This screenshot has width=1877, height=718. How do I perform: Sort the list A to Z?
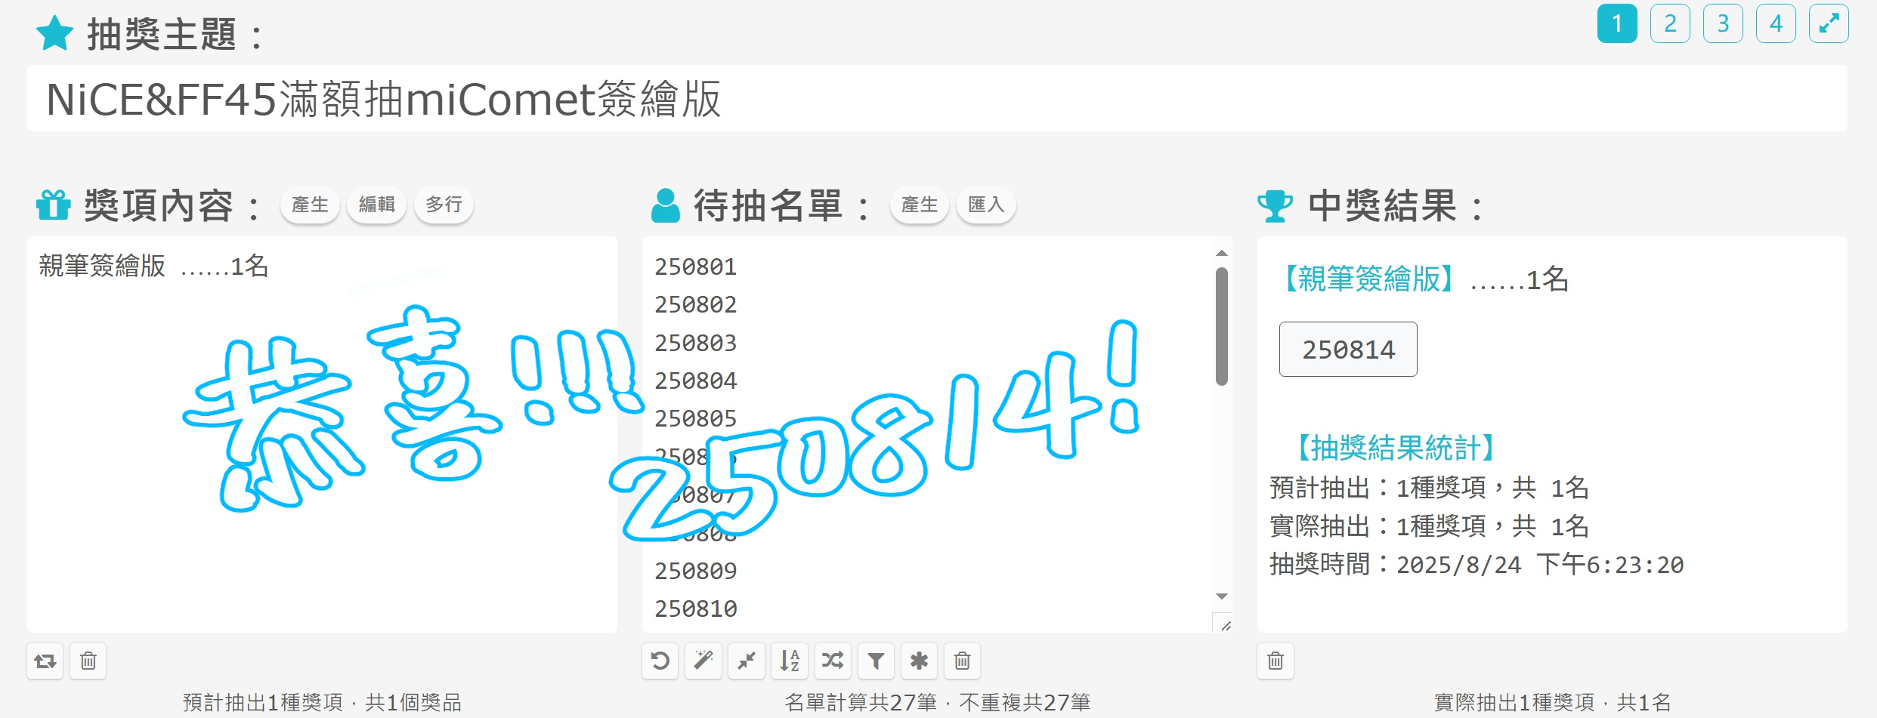click(x=790, y=661)
